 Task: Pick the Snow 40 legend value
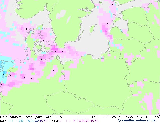(x=92, y=121)
